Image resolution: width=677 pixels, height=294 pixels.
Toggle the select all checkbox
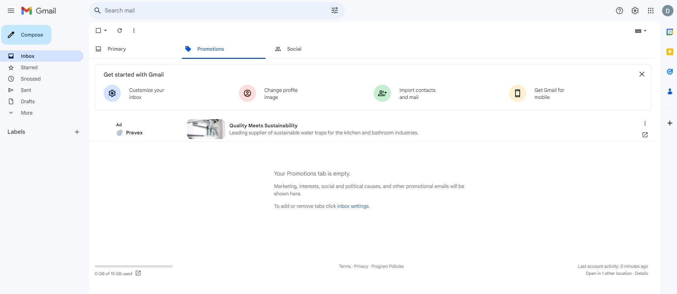point(98,30)
